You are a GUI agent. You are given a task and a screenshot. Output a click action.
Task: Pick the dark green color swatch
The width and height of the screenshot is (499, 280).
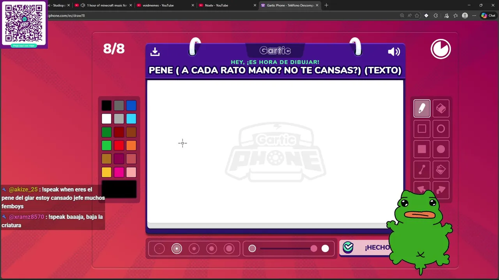106,132
